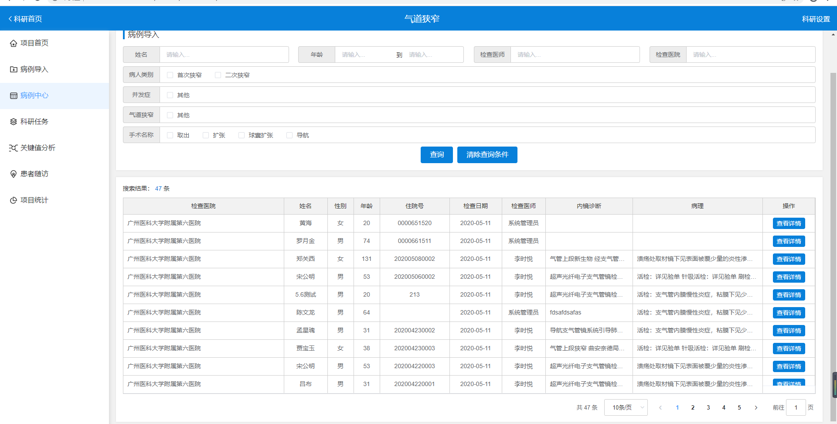Click the analysis icon beside 关键值分析
The width and height of the screenshot is (837, 424).
tap(14, 148)
